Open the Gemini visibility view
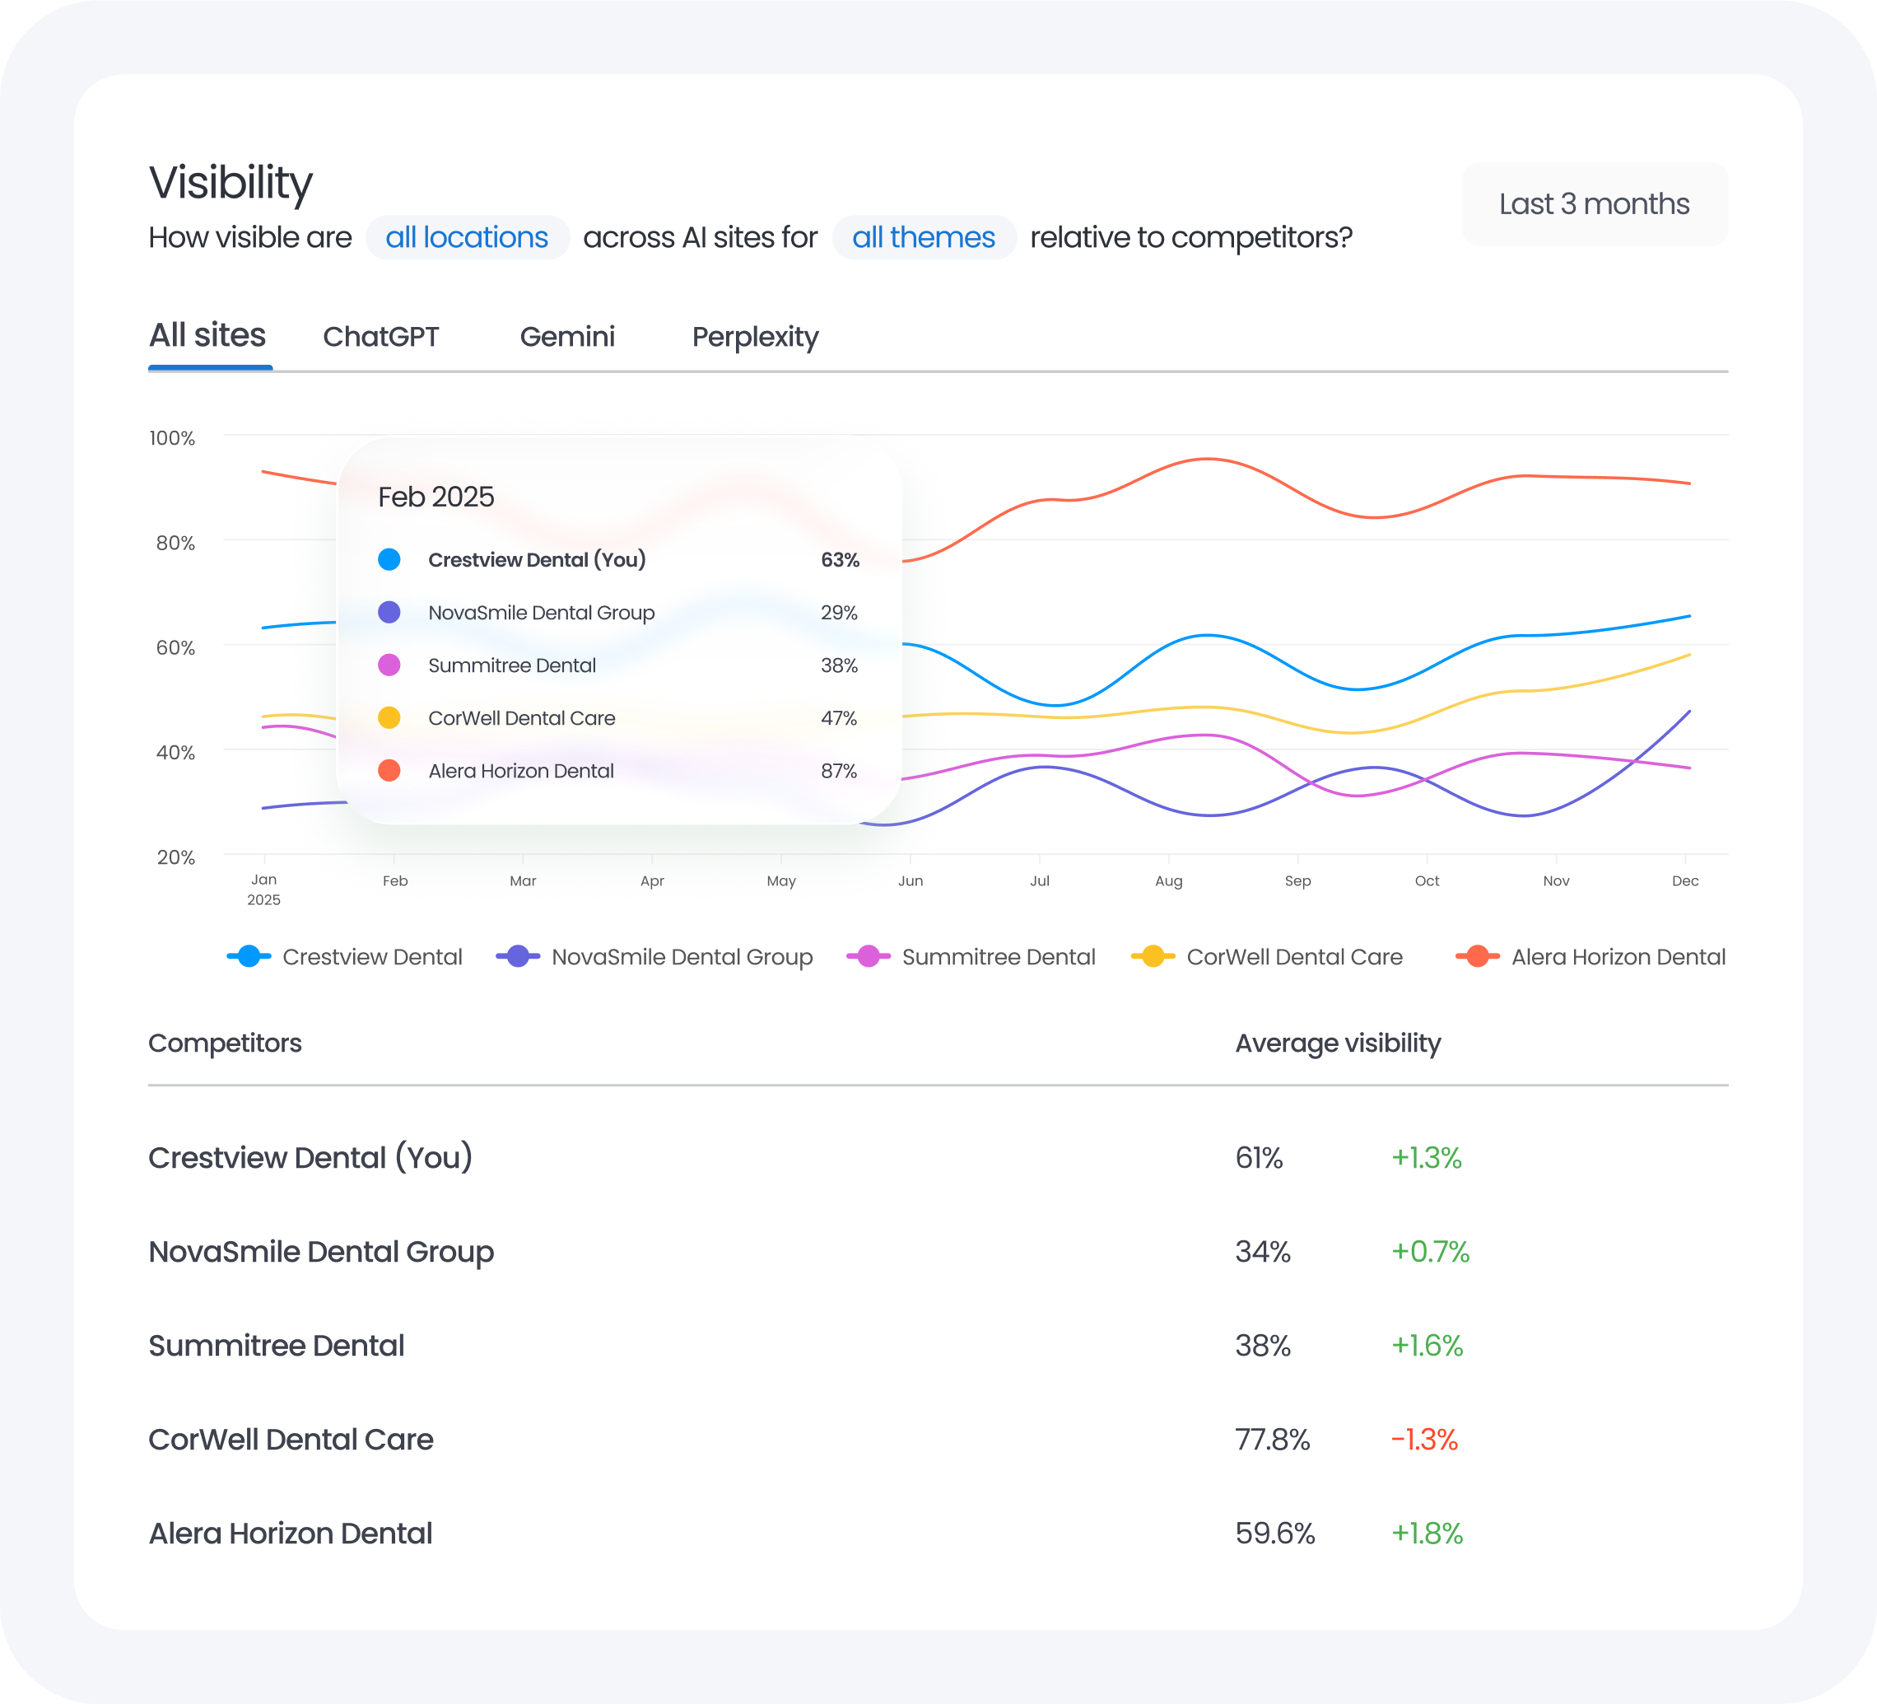Screen dimensions: 1877x1704 click(567, 336)
